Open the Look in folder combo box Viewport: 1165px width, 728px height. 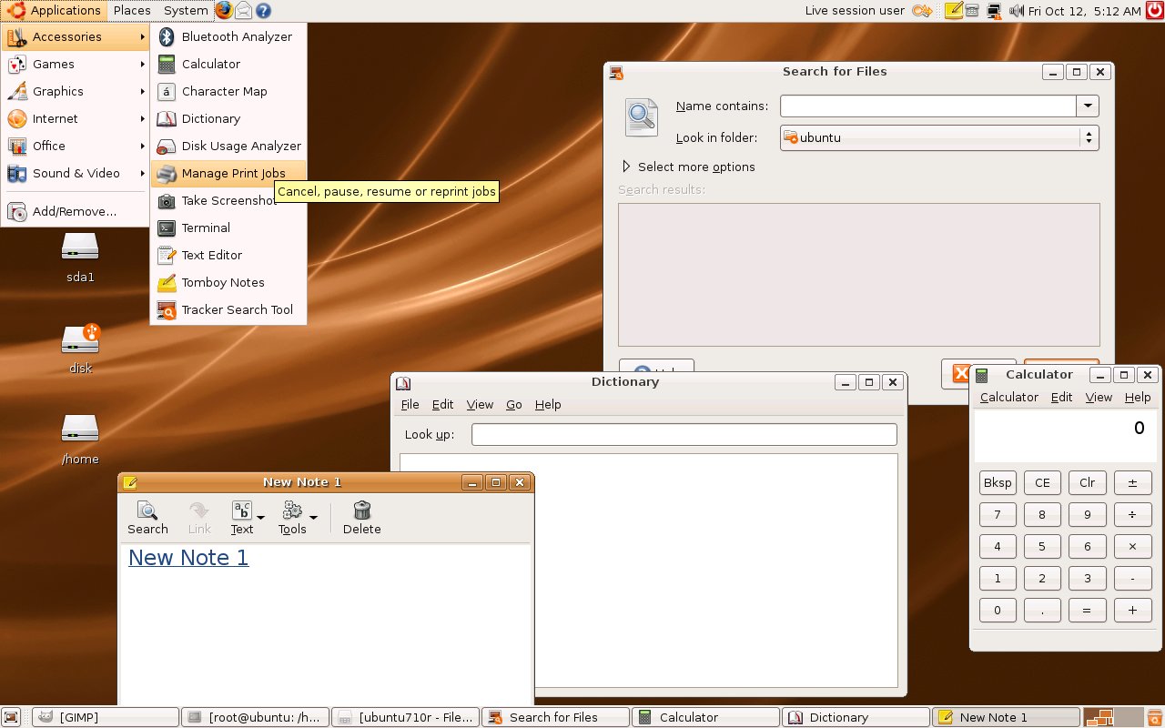coord(939,137)
